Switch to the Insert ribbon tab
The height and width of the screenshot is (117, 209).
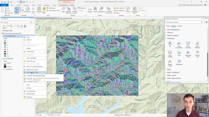(19, 5)
